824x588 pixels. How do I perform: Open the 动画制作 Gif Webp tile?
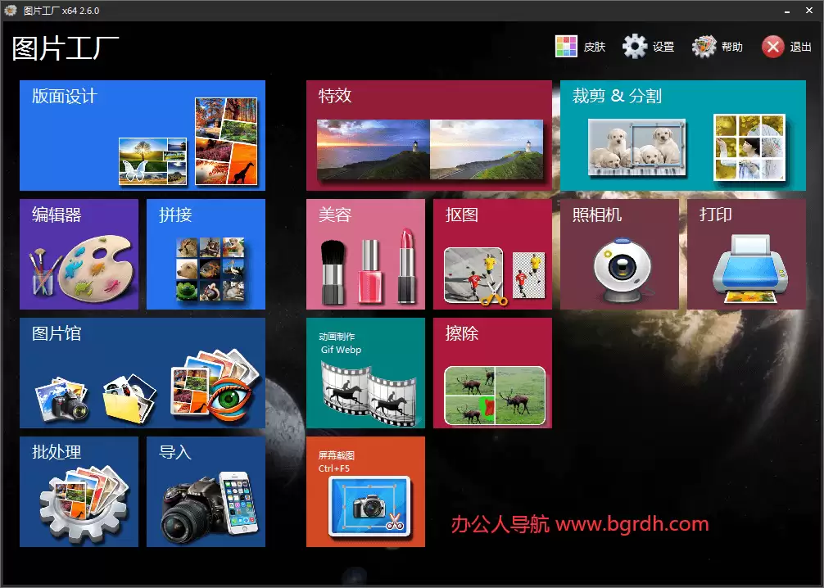(366, 373)
